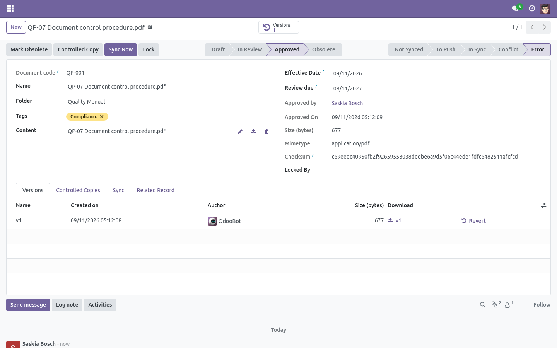This screenshot has height=348, width=557.
Task: Click the Sync Now button
Action: pos(121,49)
